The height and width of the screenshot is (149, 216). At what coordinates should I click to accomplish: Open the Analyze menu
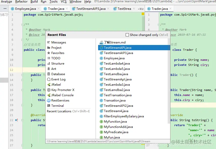(x=7, y=2)
